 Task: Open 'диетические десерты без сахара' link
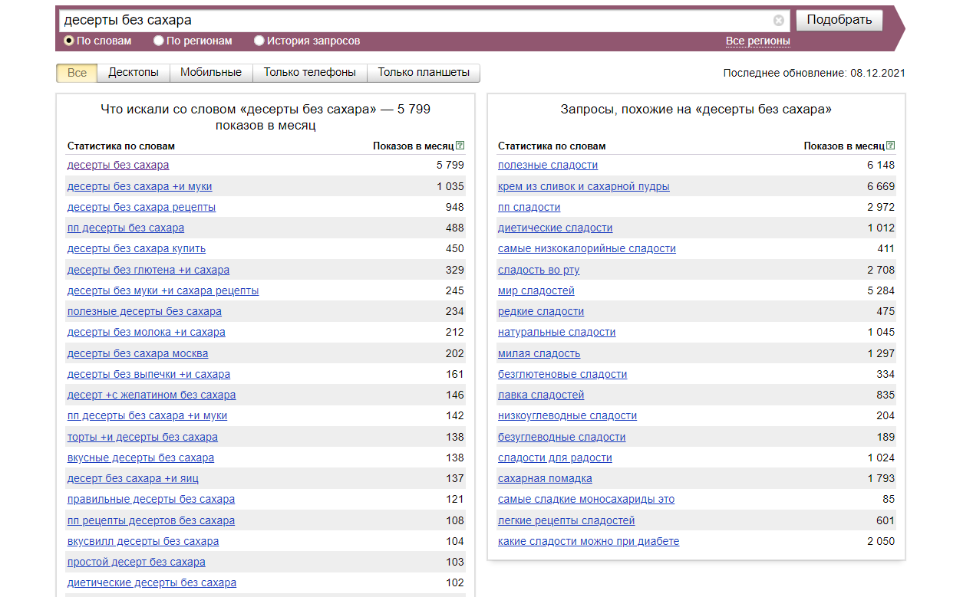pos(152,582)
